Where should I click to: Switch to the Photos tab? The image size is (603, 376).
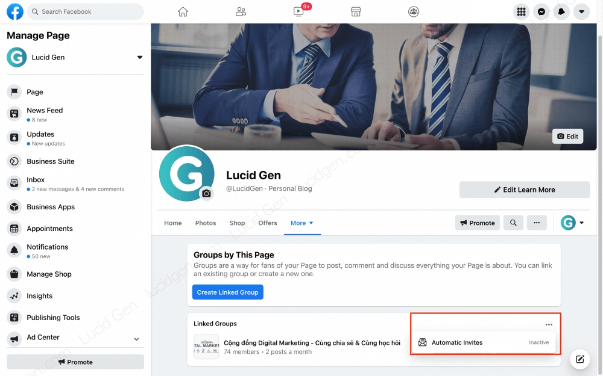206,223
